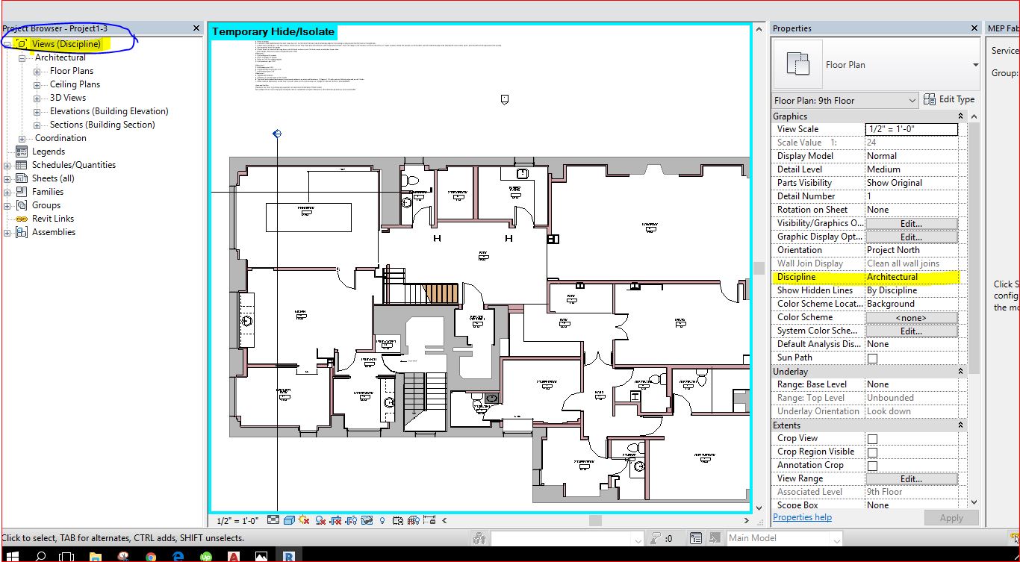This screenshot has height=562, width=1020.
Task: Open Temporary View Properties icon
Action: click(x=398, y=520)
